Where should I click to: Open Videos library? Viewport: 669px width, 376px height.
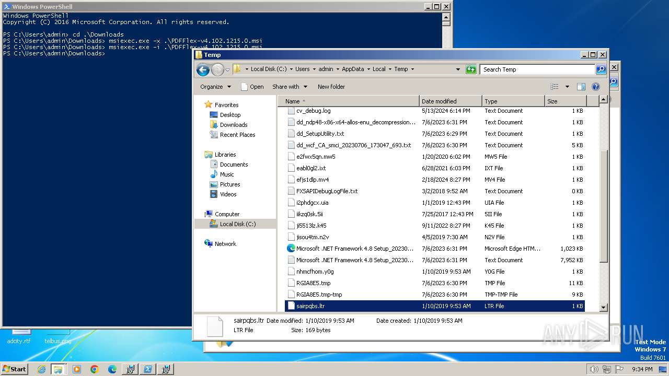click(228, 194)
